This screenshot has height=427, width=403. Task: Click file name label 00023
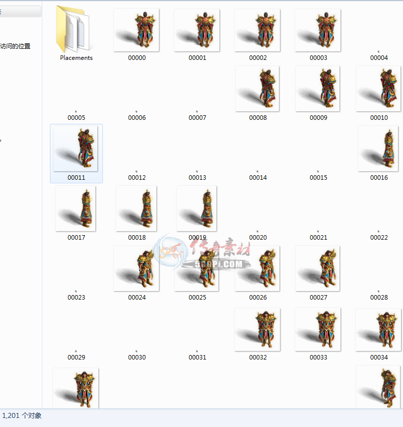tap(76, 298)
